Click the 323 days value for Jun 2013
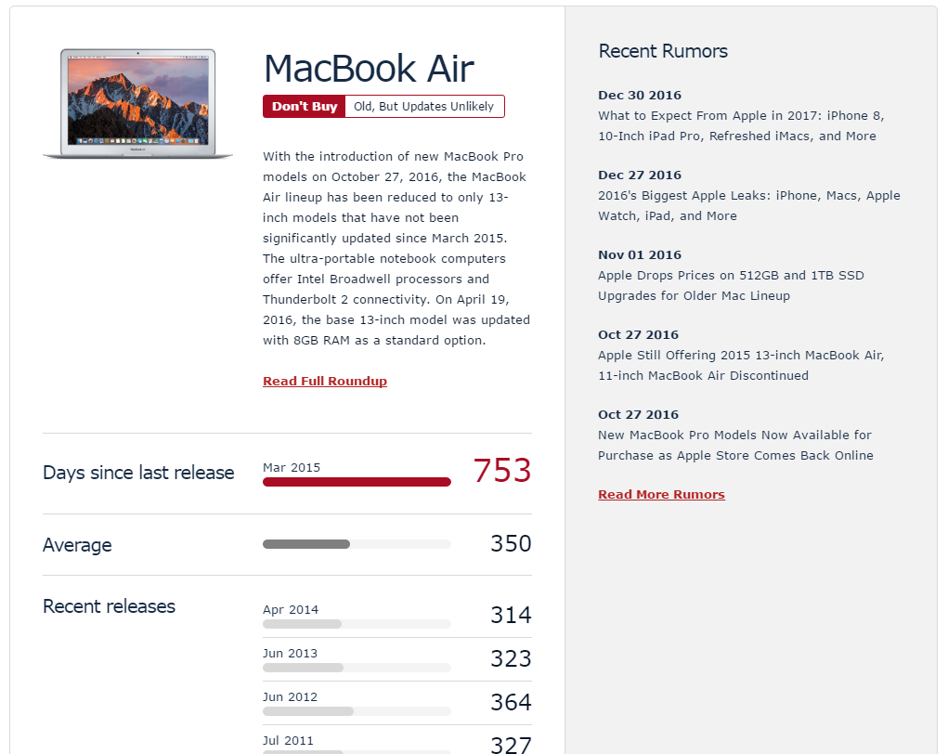 [x=511, y=658]
